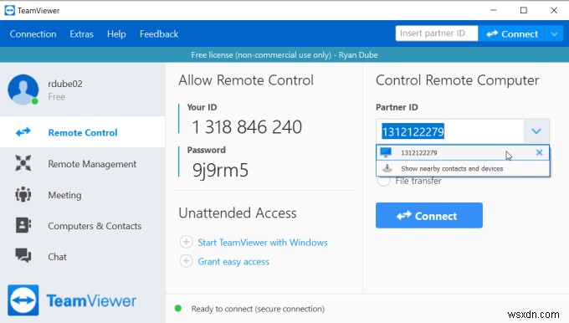Click the monitor icon next to 1312122279

click(x=386, y=152)
